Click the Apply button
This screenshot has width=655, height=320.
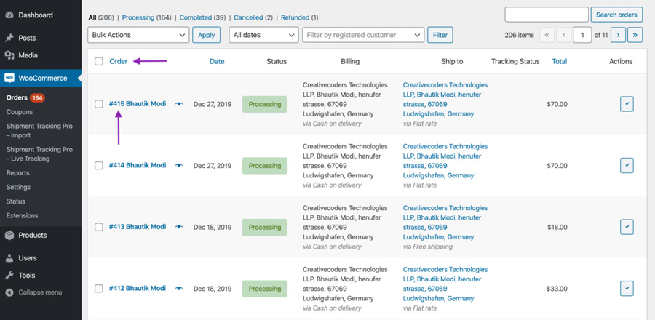(x=207, y=35)
